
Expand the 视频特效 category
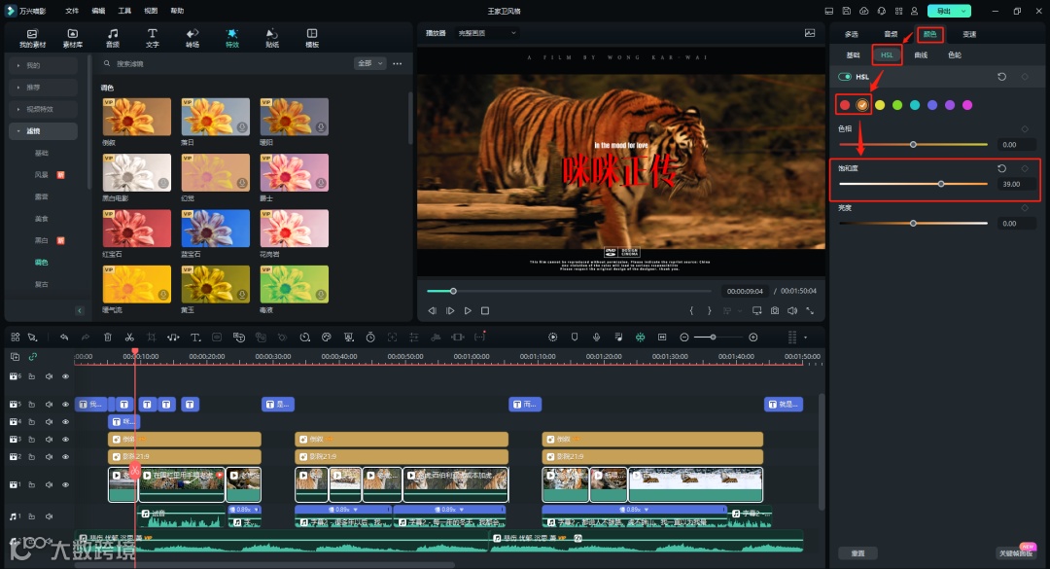[x=43, y=109]
